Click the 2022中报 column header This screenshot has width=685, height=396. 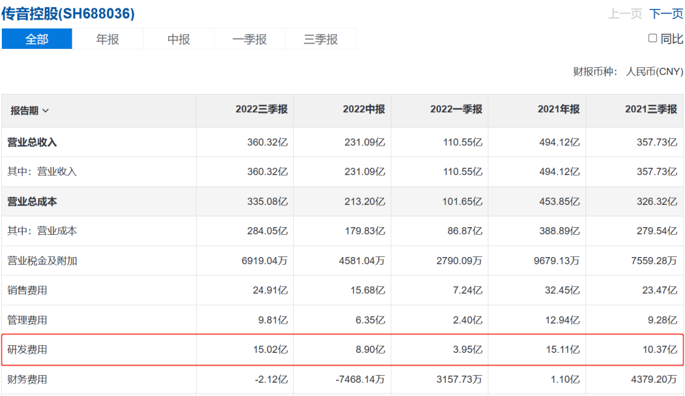363,109
